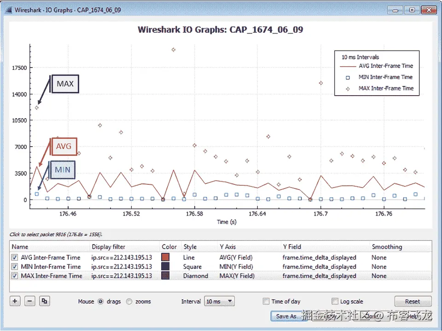Viewport: 442px width, 331px height.
Task: Open the Interval 10 ms dropdown
Action: pos(219,302)
